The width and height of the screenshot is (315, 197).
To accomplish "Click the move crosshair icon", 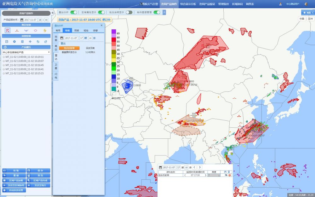I will pyautogui.click(x=30, y=42).
